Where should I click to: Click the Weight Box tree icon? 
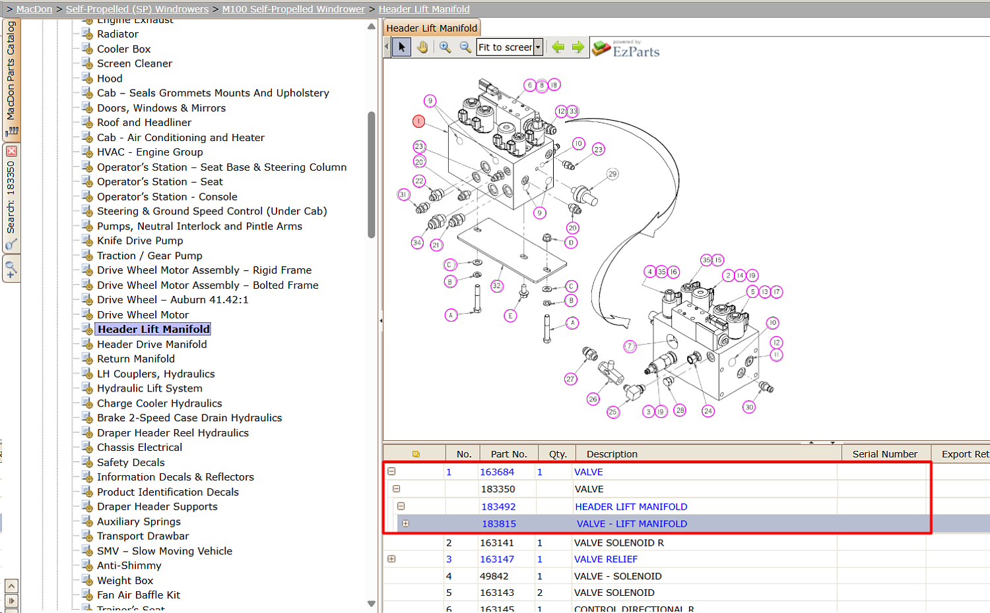click(x=87, y=581)
